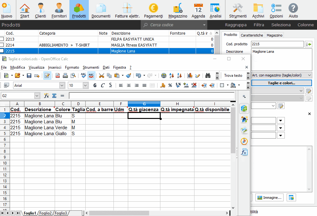This screenshot has height=216, width=317.
Task: Toggle AutoSpellcheck in Calc toolbar
Action: [x=91, y=76]
